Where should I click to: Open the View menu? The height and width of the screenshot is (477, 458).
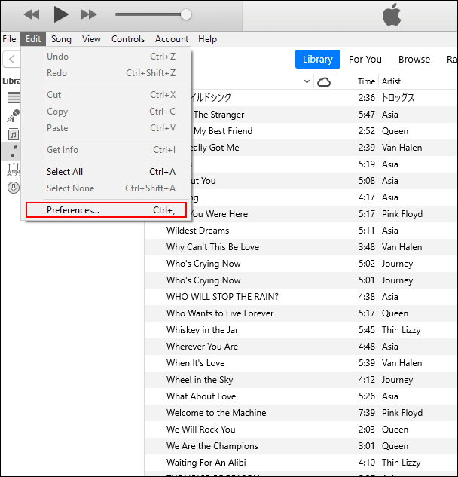click(91, 39)
